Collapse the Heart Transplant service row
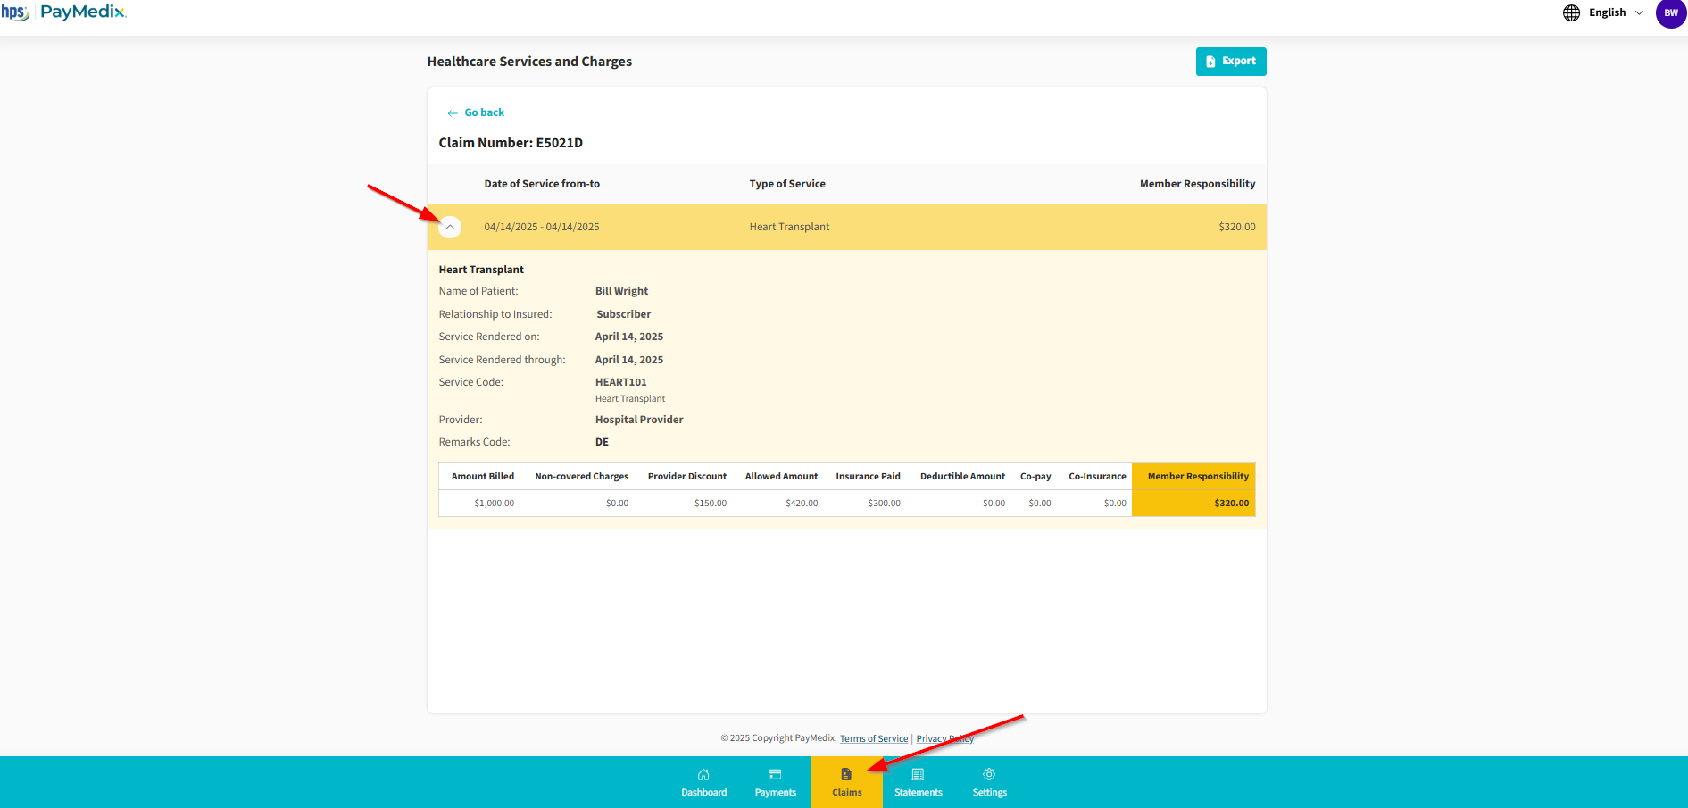This screenshot has width=1688, height=808. tap(451, 227)
